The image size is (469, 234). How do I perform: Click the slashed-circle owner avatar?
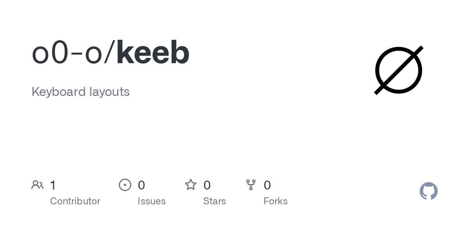(x=399, y=70)
